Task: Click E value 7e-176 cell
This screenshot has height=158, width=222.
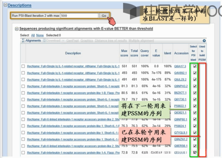Action: tap(156, 73)
